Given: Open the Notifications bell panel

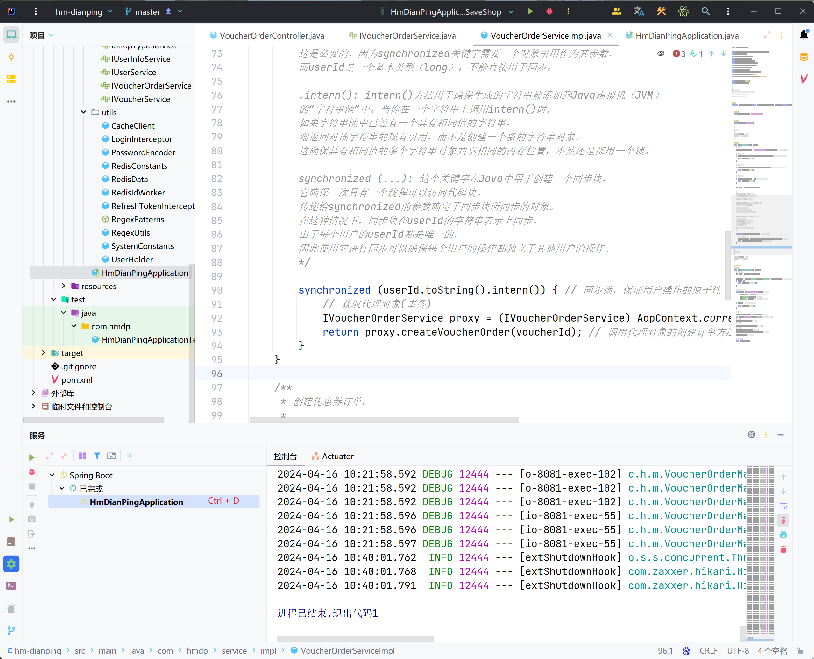Looking at the screenshot, I should (804, 35).
